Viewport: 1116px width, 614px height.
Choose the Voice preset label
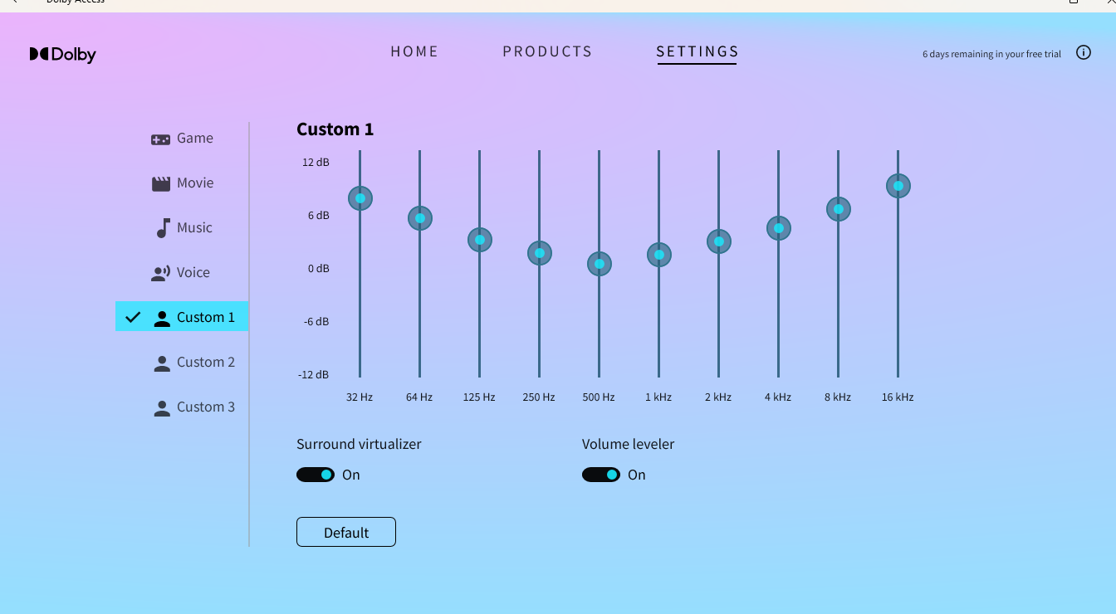193,272
